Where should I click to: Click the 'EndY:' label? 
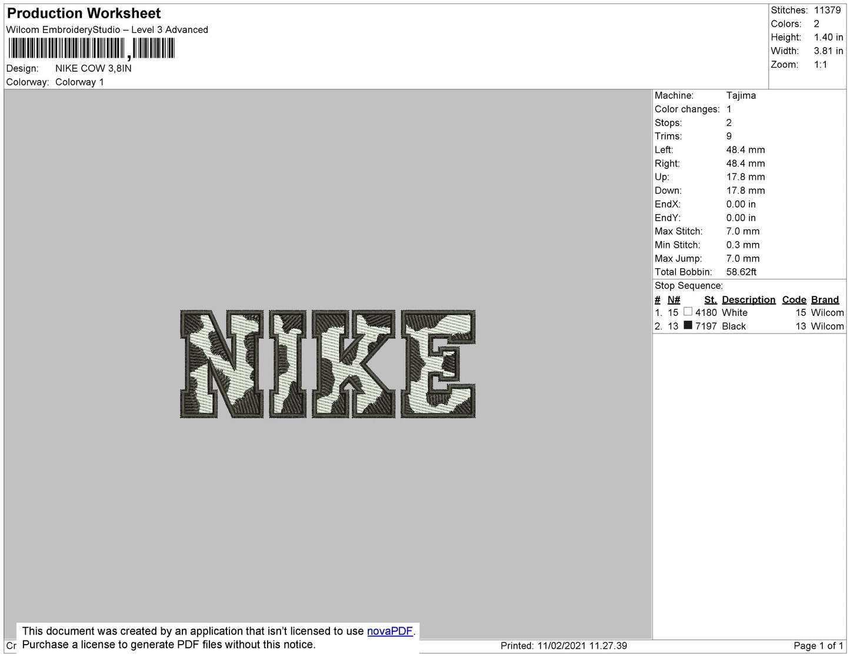coord(668,218)
